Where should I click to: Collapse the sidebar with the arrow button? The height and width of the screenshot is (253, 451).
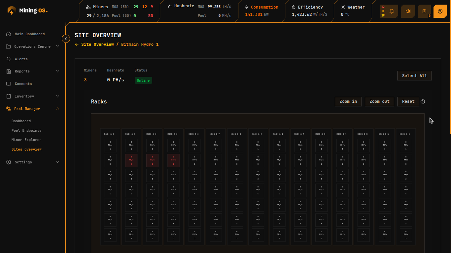66,39
